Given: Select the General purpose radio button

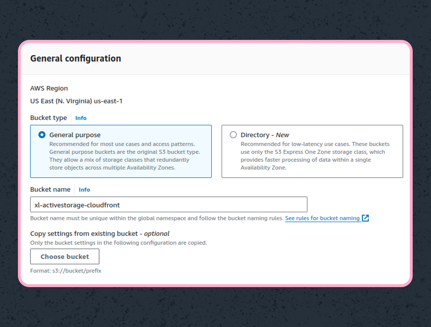Looking at the screenshot, I should (x=42, y=135).
